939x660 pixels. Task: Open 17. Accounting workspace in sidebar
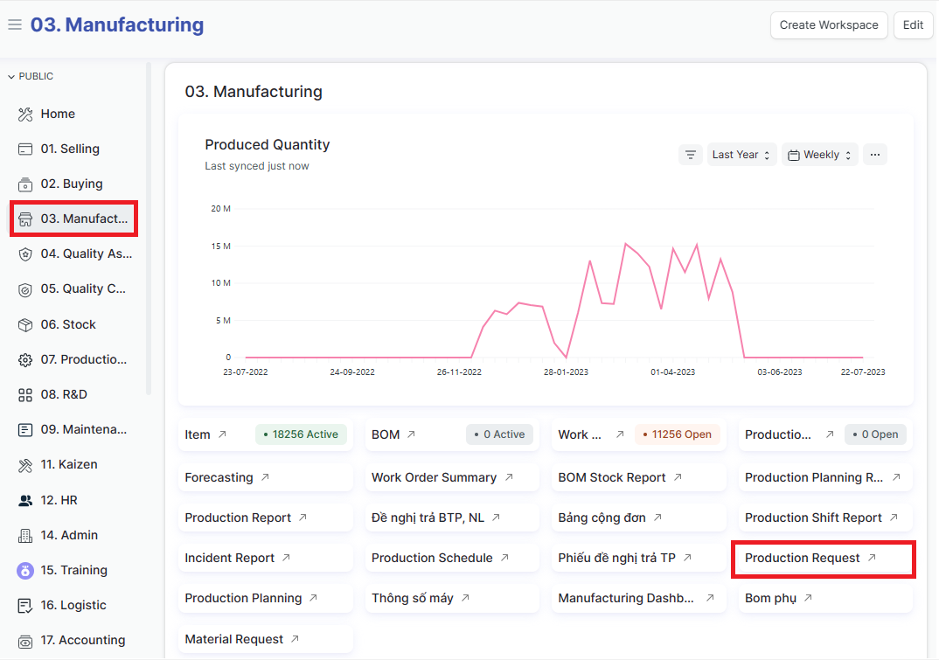point(82,641)
